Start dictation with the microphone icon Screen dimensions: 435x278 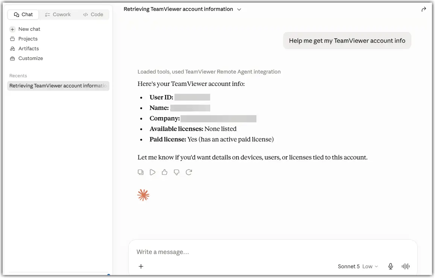coord(391,266)
